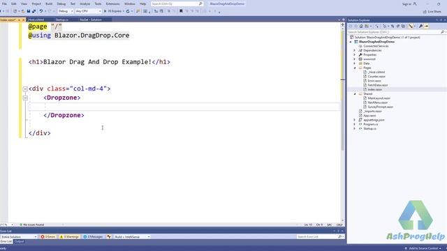Toggle the Messages filter button
This screenshot has height=251, width=447.
[x=93, y=237]
